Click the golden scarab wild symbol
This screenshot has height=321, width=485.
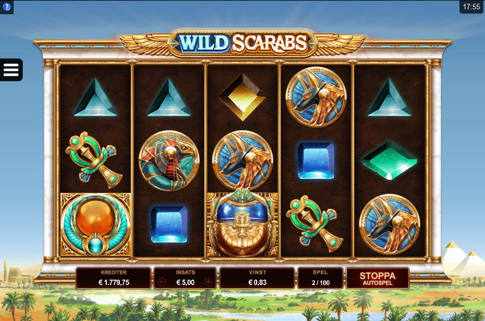tap(243, 223)
